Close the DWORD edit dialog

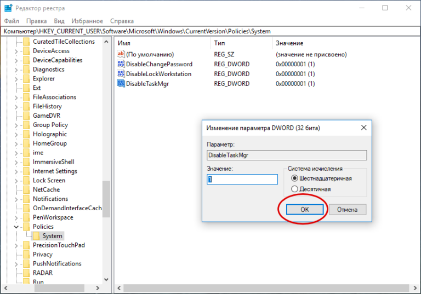coord(363,128)
